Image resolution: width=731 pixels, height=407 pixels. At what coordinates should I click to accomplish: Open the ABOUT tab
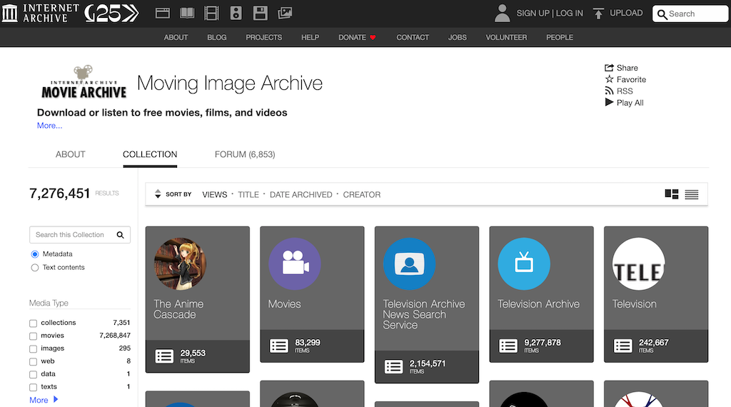point(71,154)
